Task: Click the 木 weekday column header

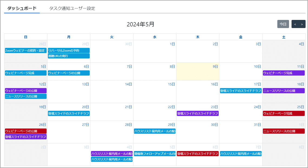Action: pyautogui.click(x=198, y=37)
